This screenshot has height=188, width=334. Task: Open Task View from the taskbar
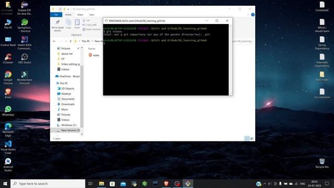90,183
